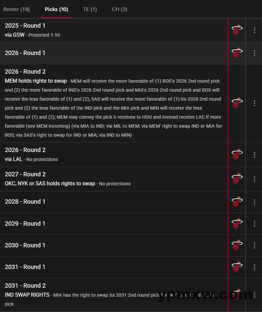Select the Picks (10) tab
The height and width of the screenshot is (312, 262).
56,9
